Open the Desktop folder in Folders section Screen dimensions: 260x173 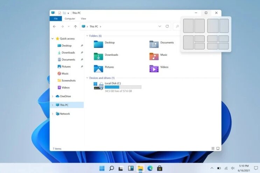(98, 44)
